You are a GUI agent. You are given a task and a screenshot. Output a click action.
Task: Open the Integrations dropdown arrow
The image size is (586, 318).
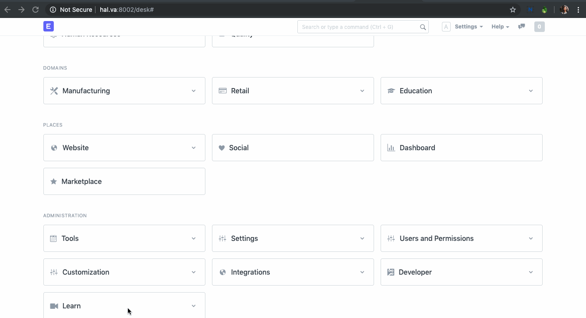pyautogui.click(x=362, y=272)
